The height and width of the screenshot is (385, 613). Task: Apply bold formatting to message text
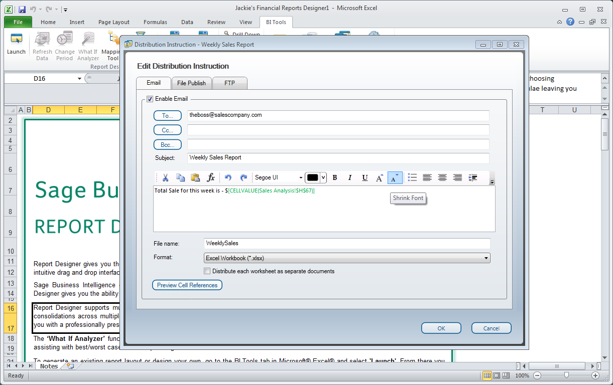(x=335, y=178)
